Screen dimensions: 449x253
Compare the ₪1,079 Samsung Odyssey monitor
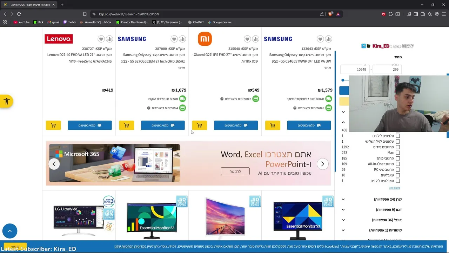[182, 39]
